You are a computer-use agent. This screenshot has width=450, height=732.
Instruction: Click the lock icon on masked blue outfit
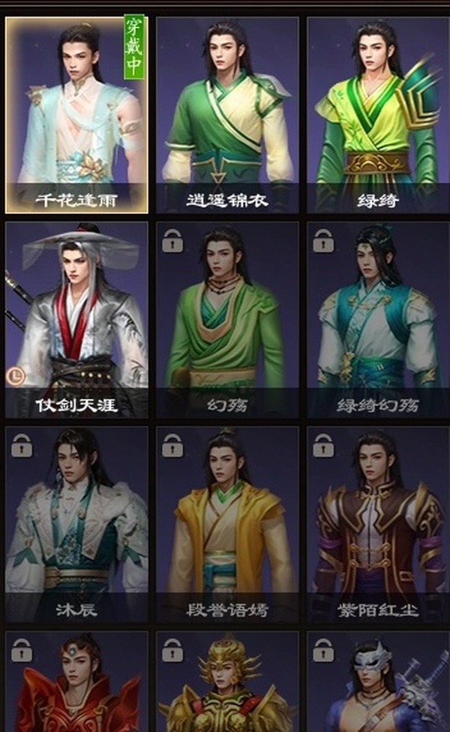pyautogui.click(x=323, y=650)
